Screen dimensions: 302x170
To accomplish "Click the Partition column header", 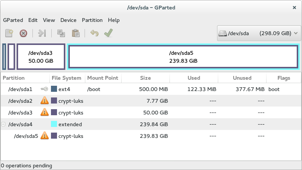I will click(x=25, y=78).
